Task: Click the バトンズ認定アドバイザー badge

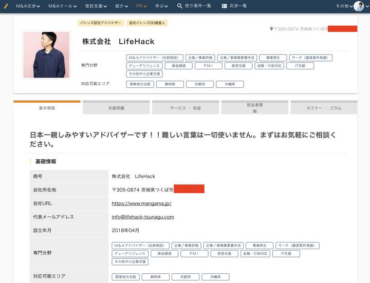Action: (x=101, y=23)
